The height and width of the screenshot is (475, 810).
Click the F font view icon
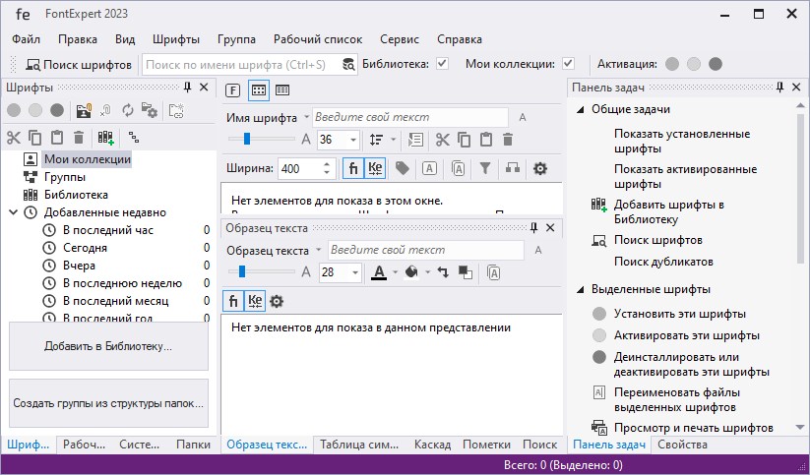tap(233, 90)
